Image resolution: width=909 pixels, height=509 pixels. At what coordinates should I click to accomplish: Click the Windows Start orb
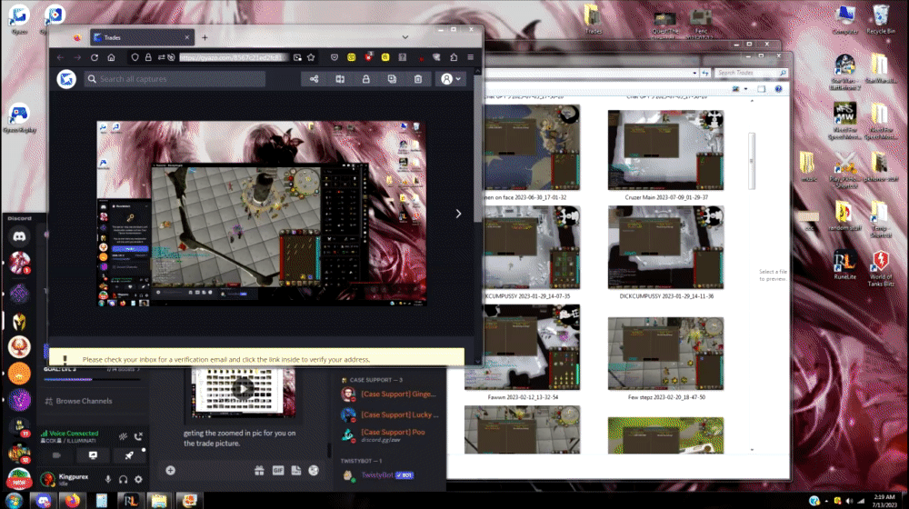(14, 500)
